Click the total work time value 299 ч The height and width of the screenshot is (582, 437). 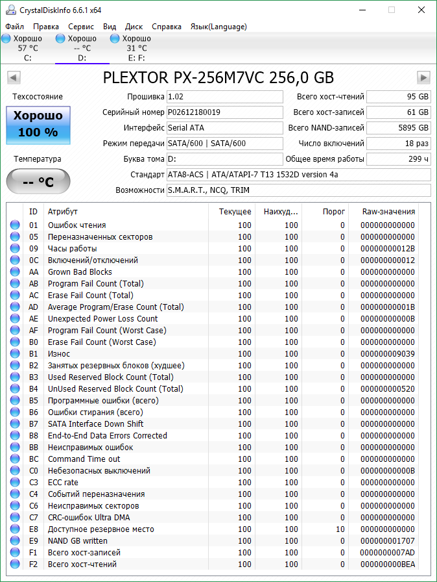click(x=399, y=159)
